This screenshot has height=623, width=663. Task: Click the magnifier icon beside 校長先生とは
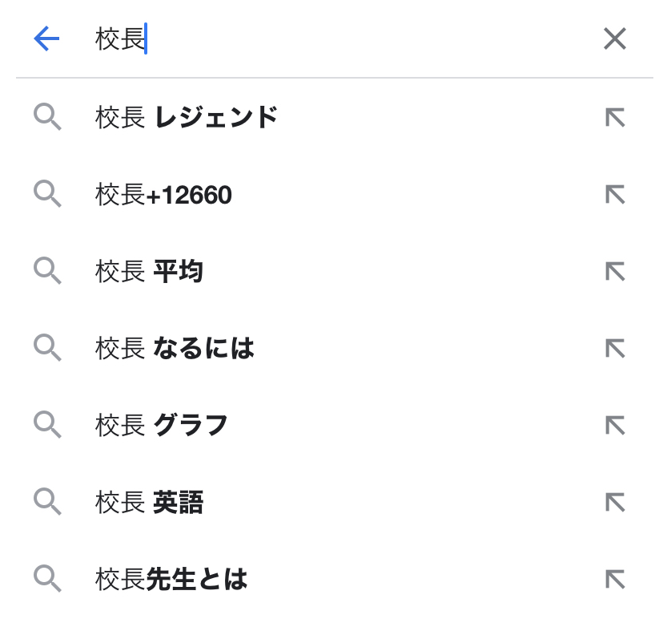[47, 580]
